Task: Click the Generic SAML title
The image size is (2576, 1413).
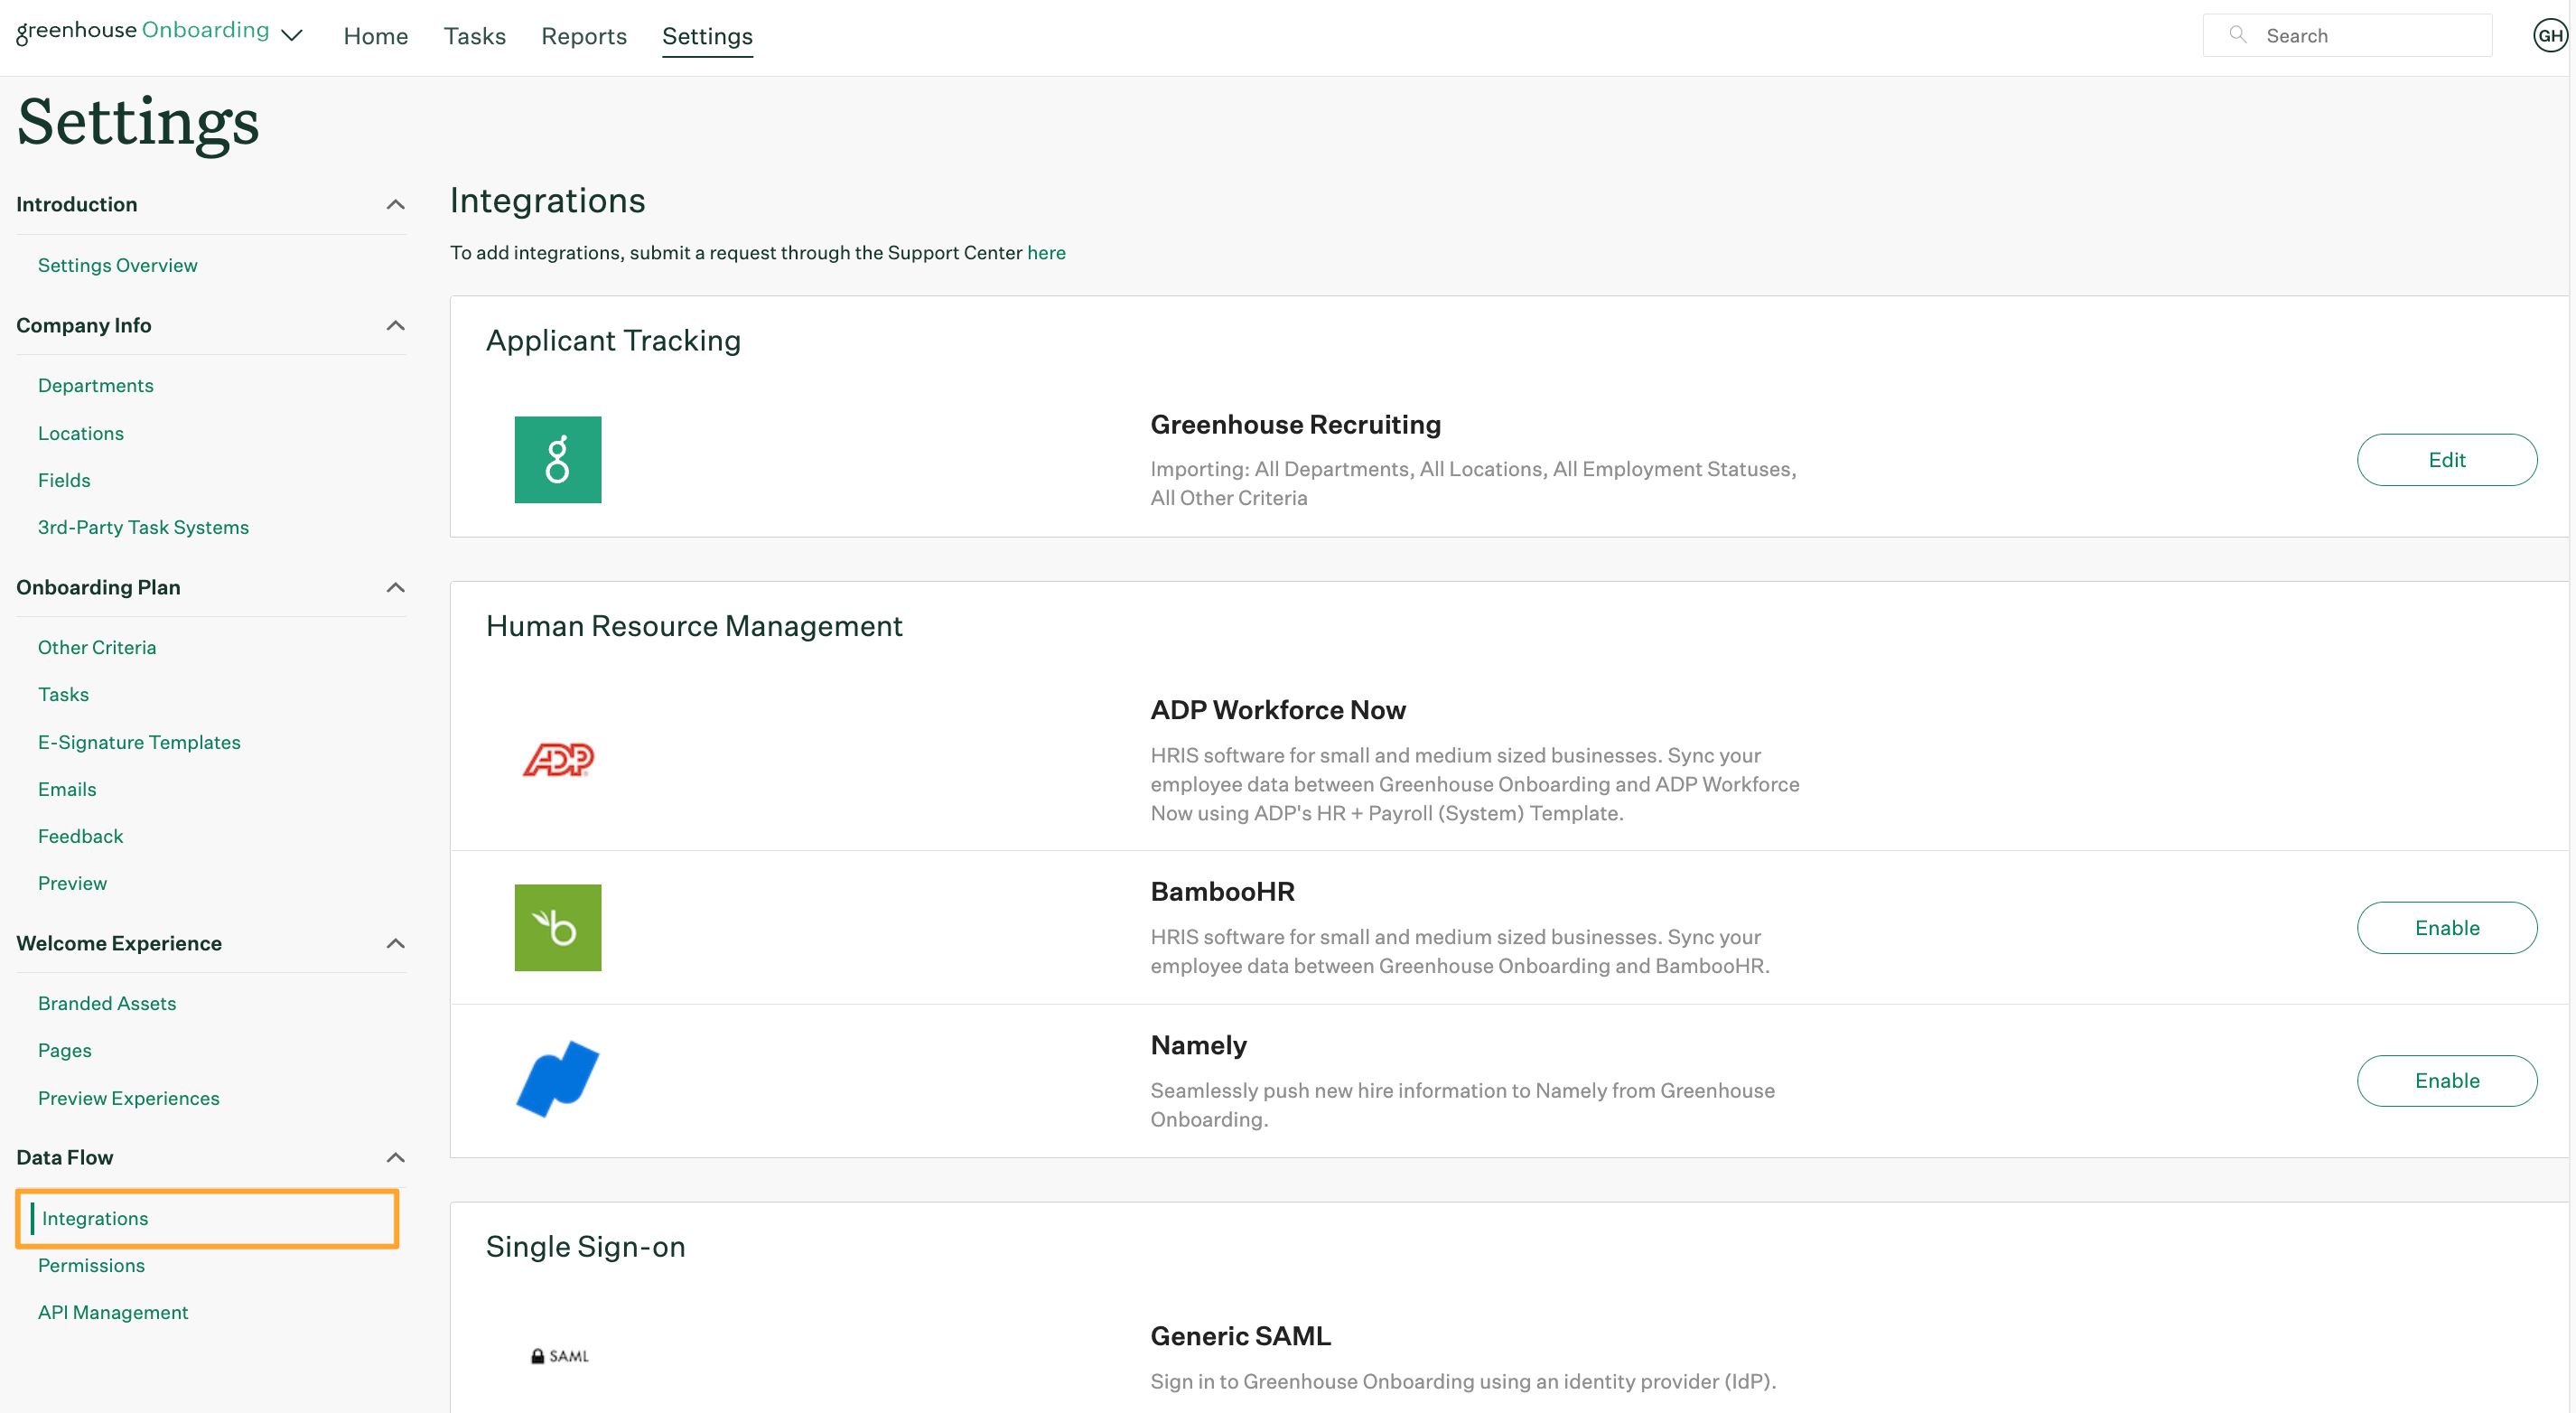Action: point(1240,1336)
